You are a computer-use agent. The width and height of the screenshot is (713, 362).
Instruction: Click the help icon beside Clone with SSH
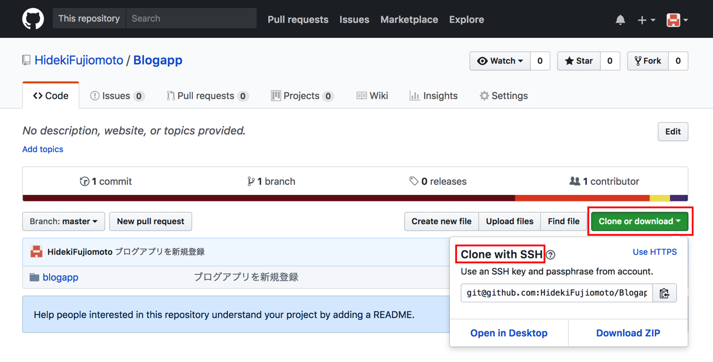(551, 255)
